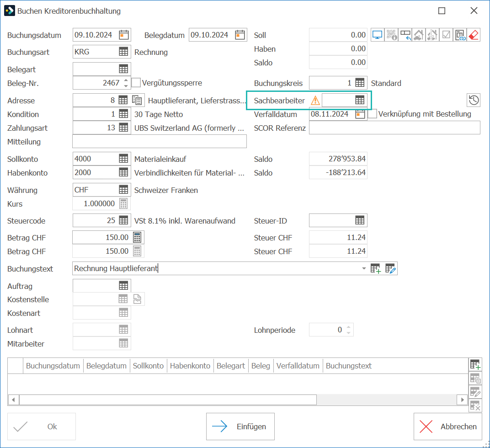
Task: Open the Steuer-ID lookup table
Action: (360, 220)
